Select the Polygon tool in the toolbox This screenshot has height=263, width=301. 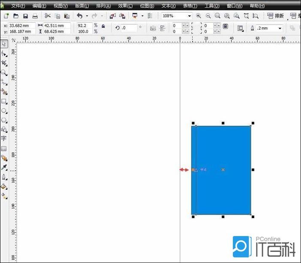click(x=4, y=120)
